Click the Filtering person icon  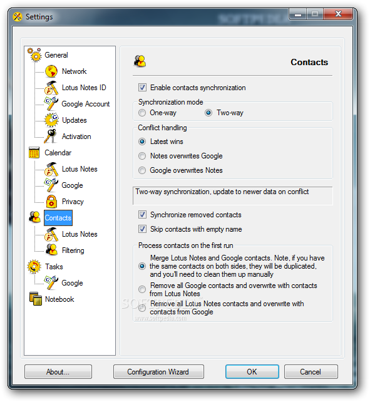tap(51, 250)
